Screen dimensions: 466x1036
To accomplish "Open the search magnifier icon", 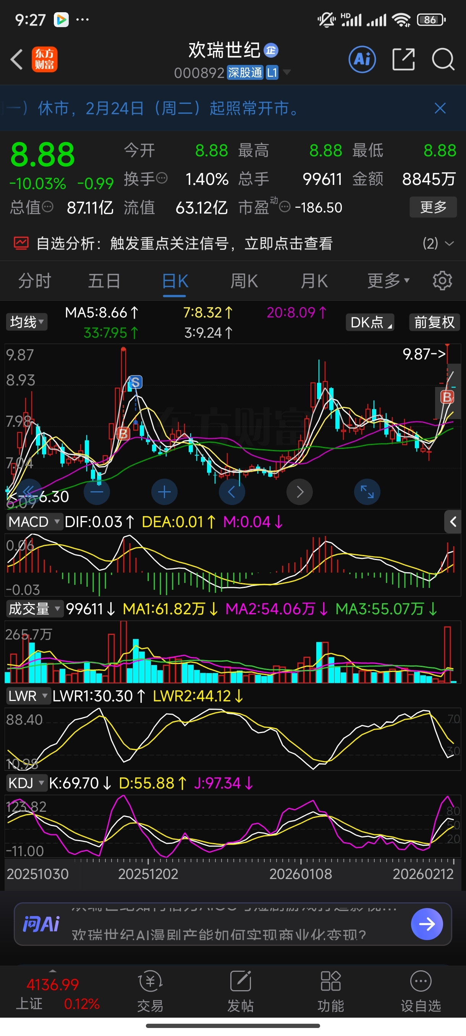I will pyautogui.click(x=443, y=60).
